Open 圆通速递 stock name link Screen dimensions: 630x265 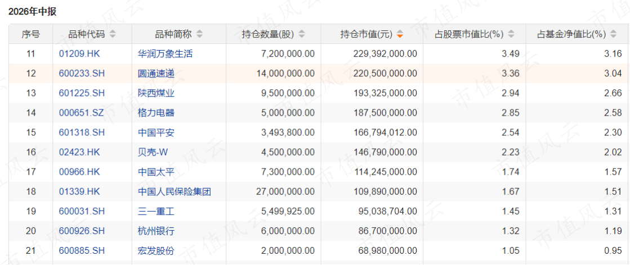point(156,74)
